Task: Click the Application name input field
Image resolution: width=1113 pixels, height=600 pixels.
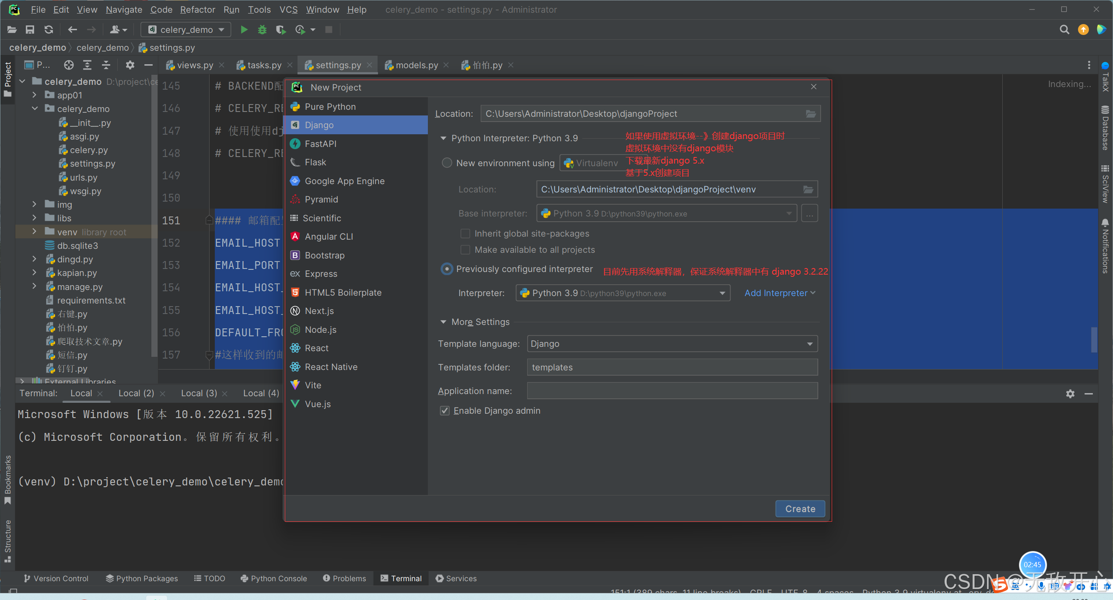Action: tap(672, 391)
